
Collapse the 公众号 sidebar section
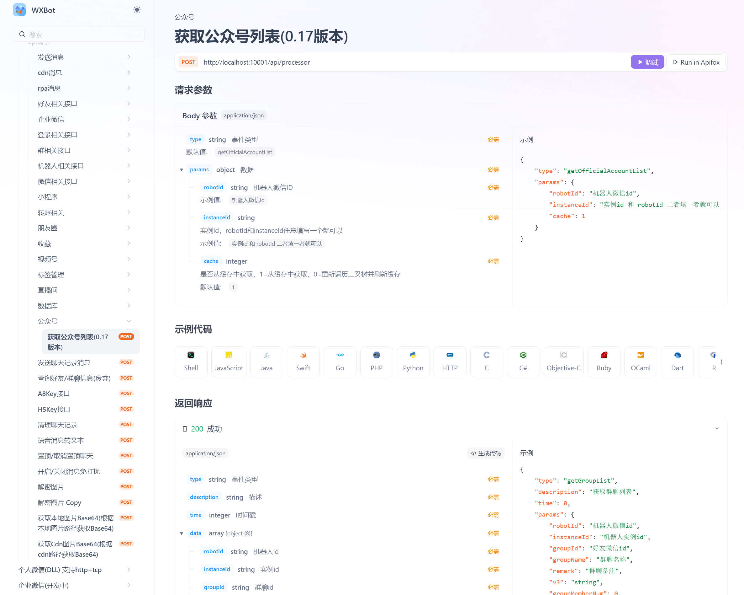(x=129, y=320)
